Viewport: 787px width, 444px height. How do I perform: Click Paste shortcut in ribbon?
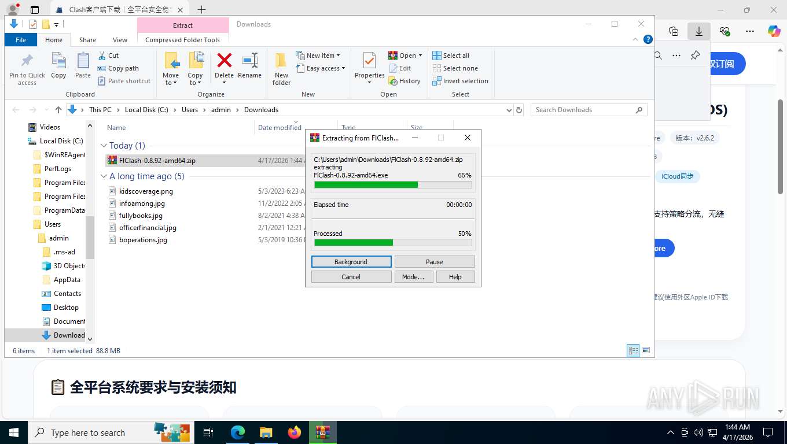(x=124, y=81)
